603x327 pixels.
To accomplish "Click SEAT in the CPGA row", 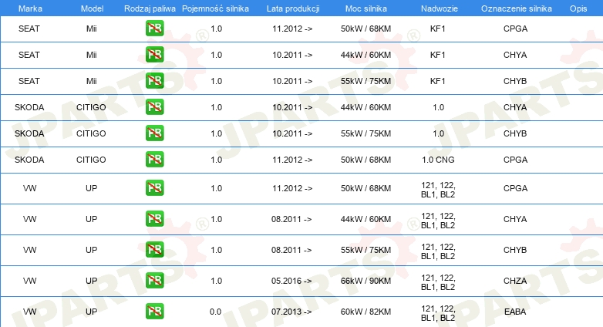I will click(x=29, y=29).
